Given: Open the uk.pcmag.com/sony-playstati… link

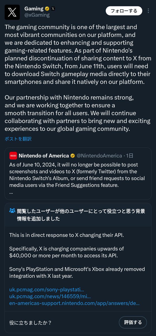Looking at the screenshot, I should 47,290.
